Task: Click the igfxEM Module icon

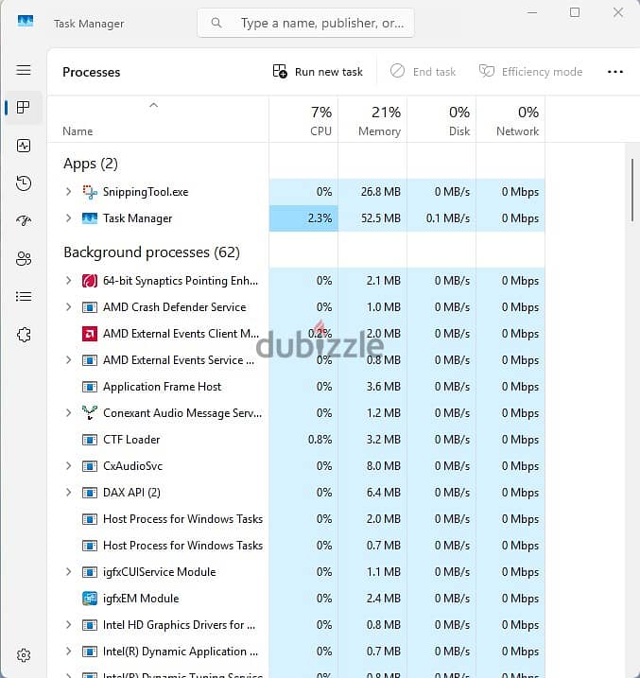Action: 90,599
